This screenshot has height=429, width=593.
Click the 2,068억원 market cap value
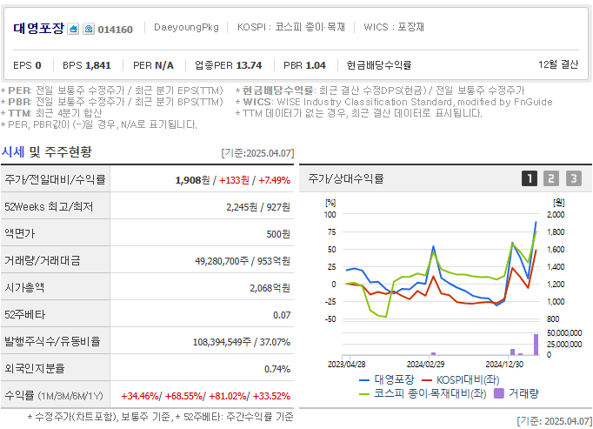point(270,288)
